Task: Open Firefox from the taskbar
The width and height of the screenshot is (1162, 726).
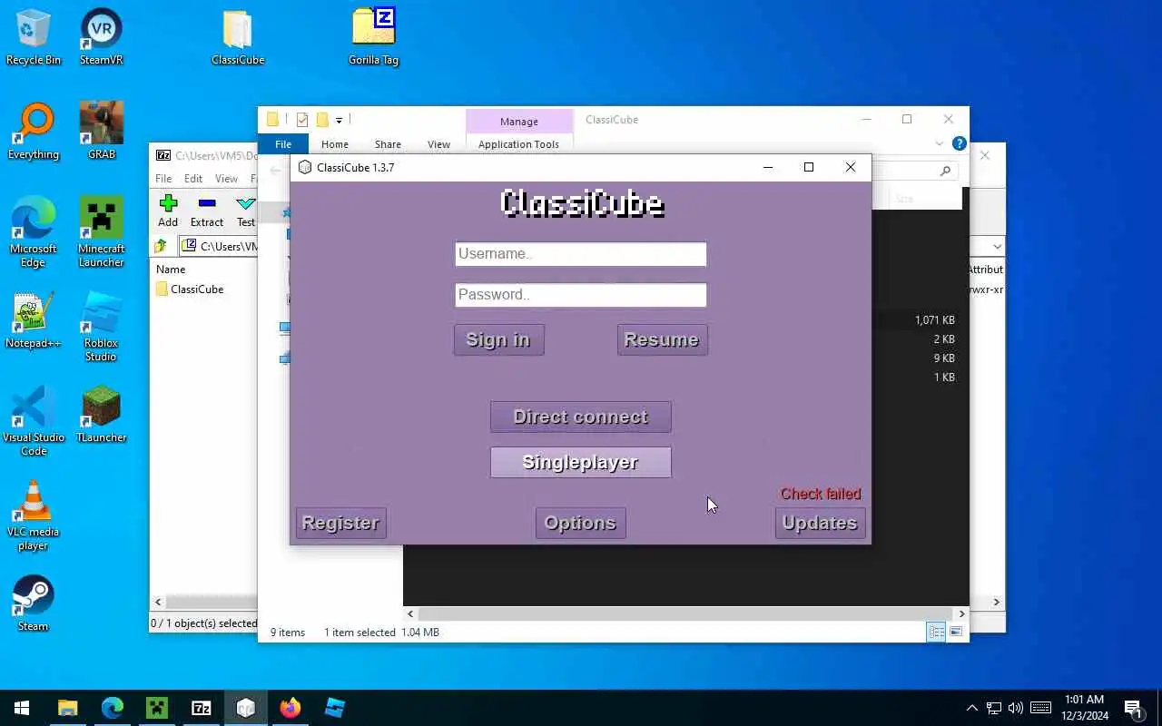Action: pos(290,708)
